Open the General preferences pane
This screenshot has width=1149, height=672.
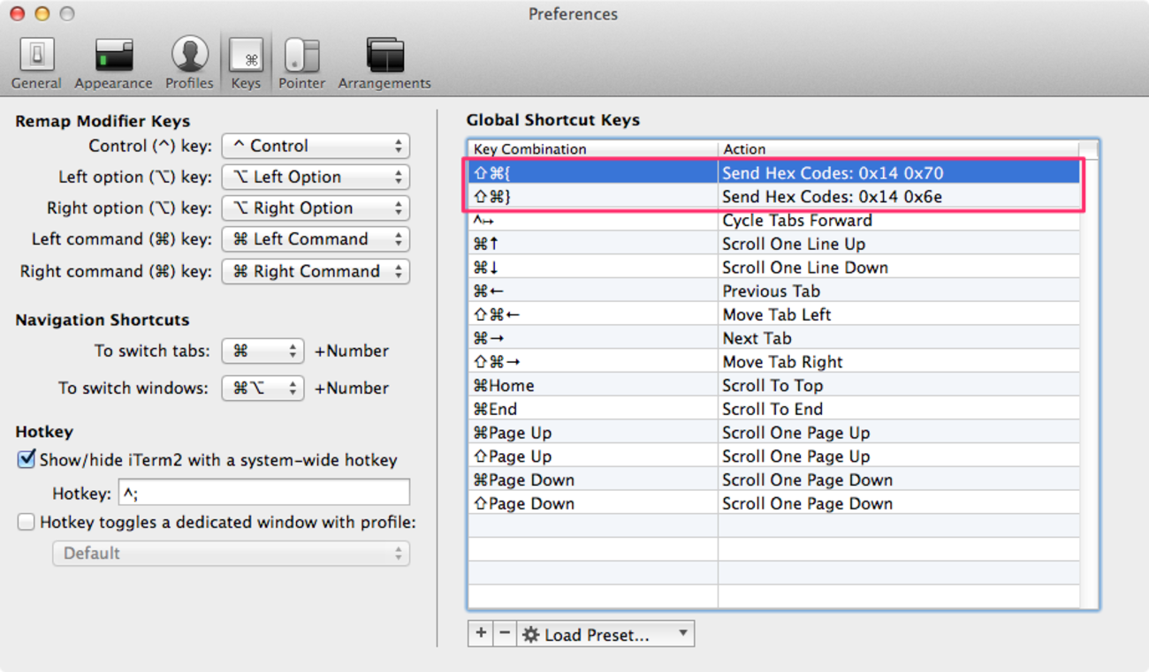(x=36, y=64)
